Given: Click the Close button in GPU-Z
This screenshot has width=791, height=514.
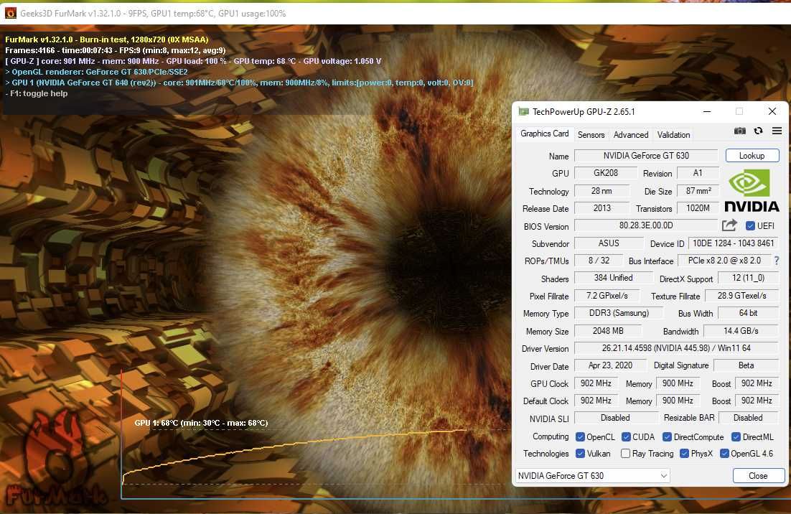Looking at the screenshot, I should point(758,476).
